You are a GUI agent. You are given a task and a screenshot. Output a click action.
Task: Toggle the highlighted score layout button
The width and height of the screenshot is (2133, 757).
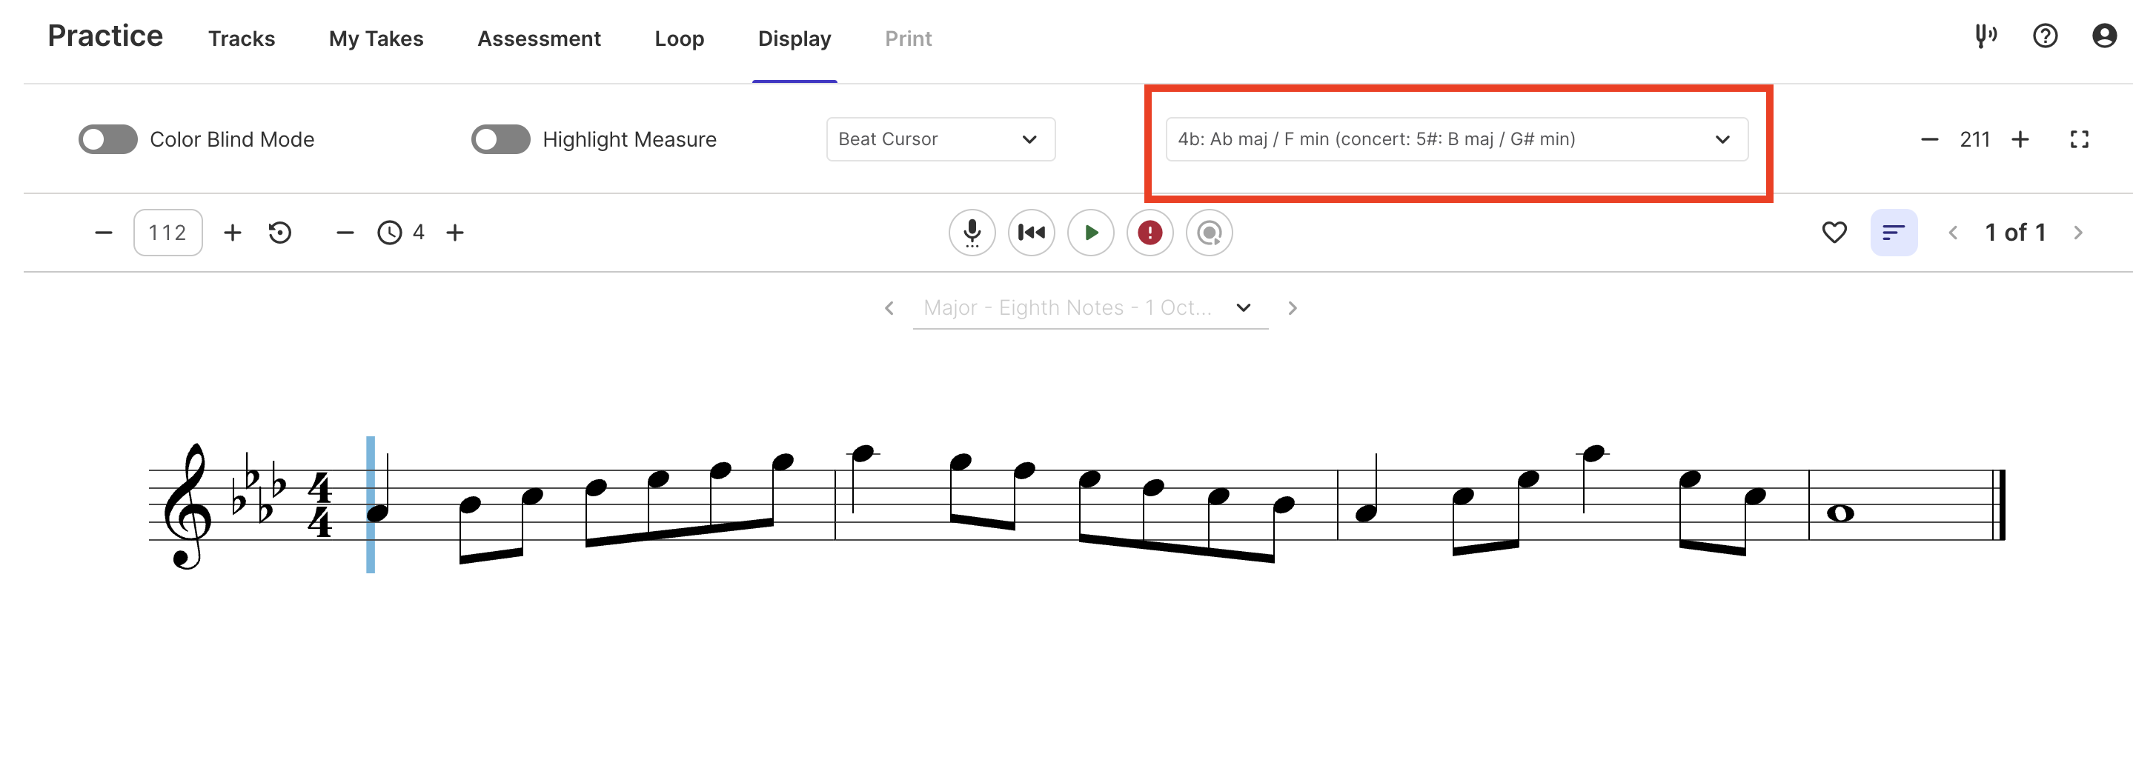point(1893,233)
